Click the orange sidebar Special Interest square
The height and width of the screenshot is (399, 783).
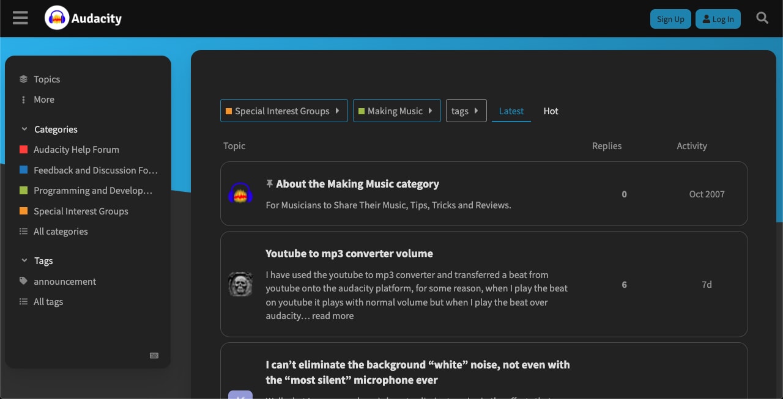(x=23, y=211)
